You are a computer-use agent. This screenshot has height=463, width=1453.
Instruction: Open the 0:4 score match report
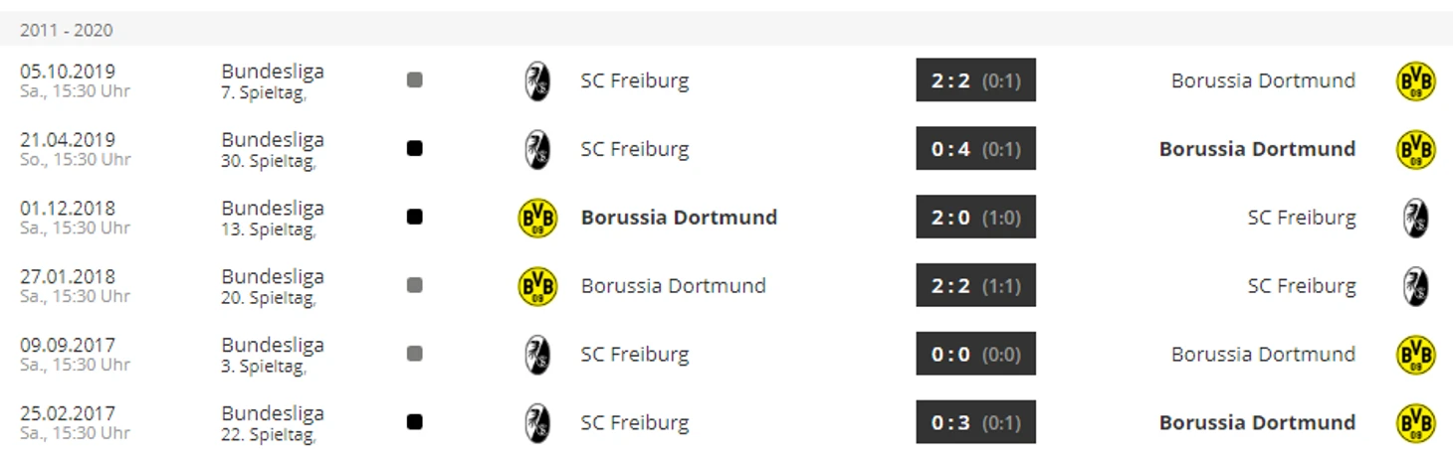pos(975,149)
